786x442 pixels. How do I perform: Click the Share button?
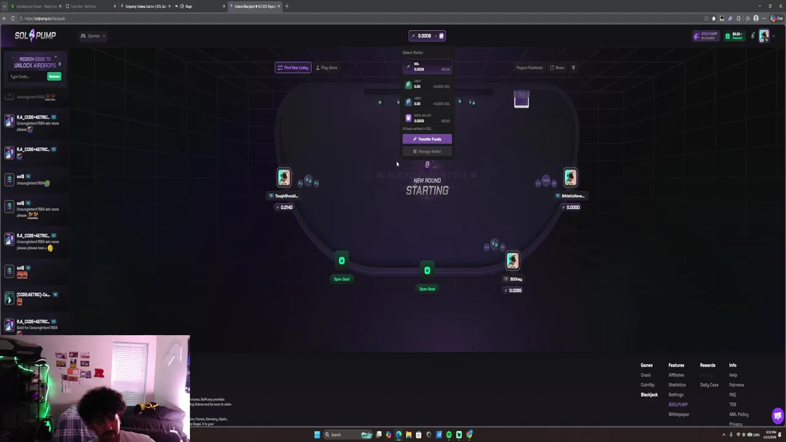pyautogui.click(x=558, y=68)
